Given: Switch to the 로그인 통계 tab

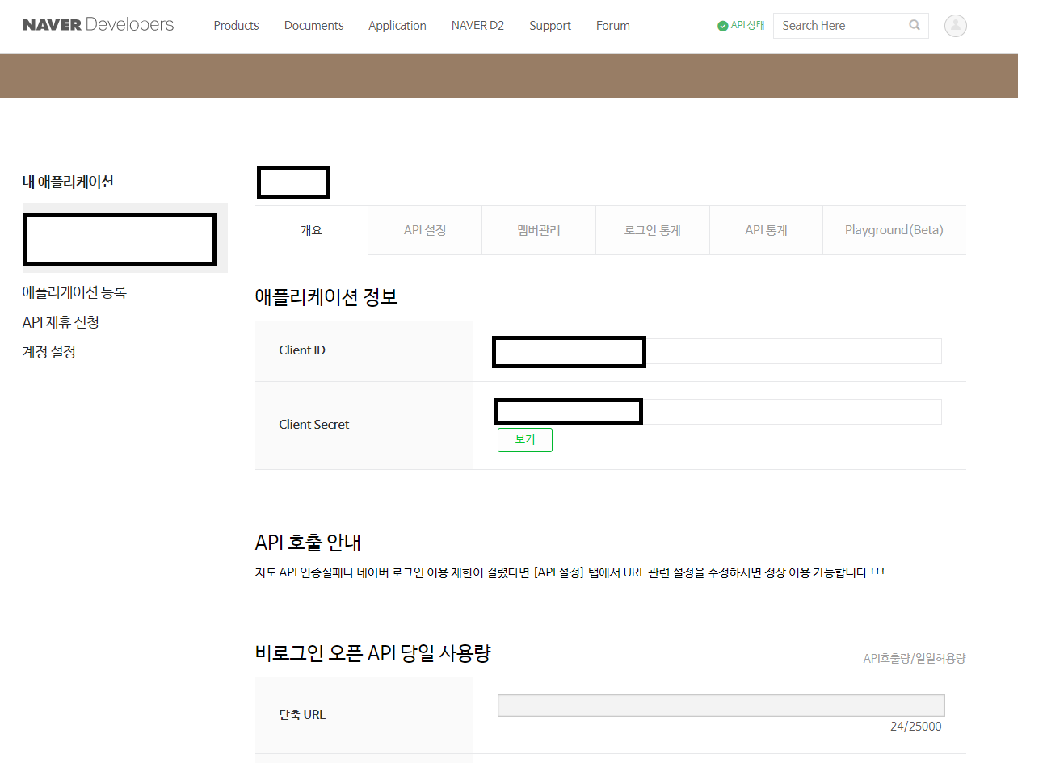Looking at the screenshot, I should click(653, 230).
